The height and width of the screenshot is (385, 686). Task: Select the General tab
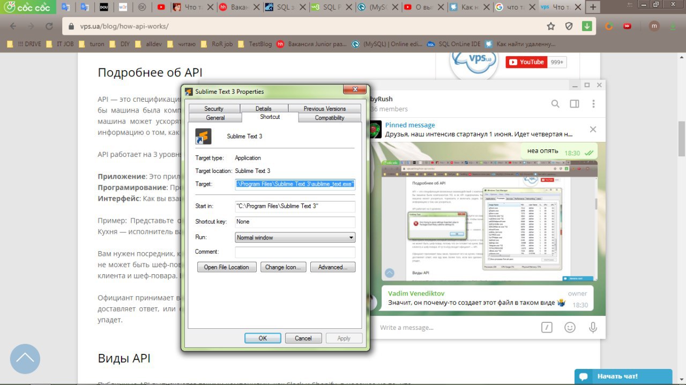[215, 118]
